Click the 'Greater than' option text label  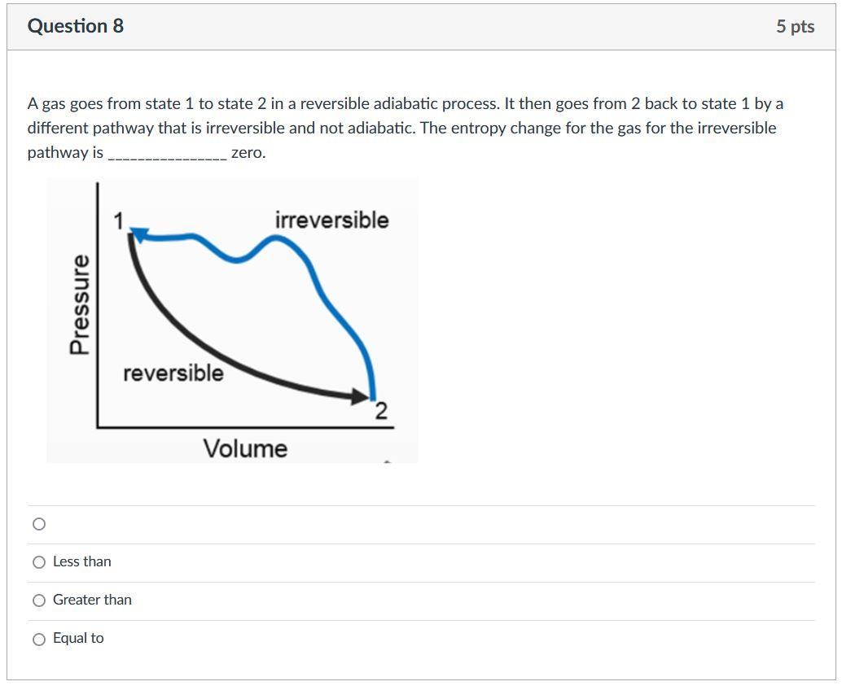(91, 600)
